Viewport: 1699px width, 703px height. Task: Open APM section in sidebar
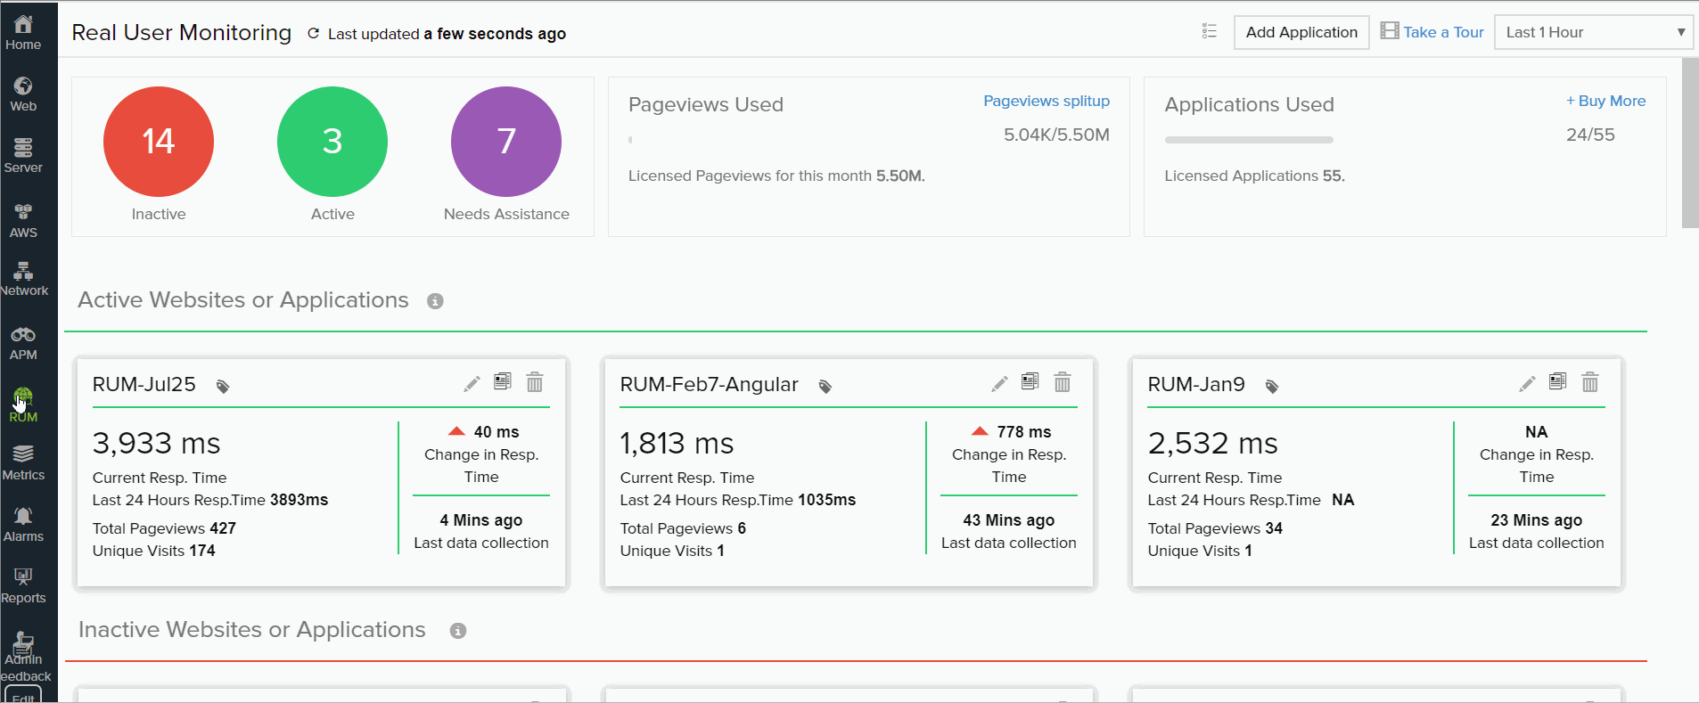point(23,344)
